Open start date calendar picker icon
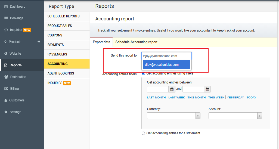This screenshot has height=149, width=279. (x=172, y=89)
